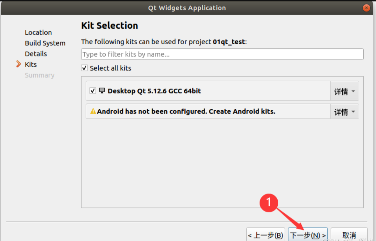
Task: Select the Build System wizard step
Action: 45,43
